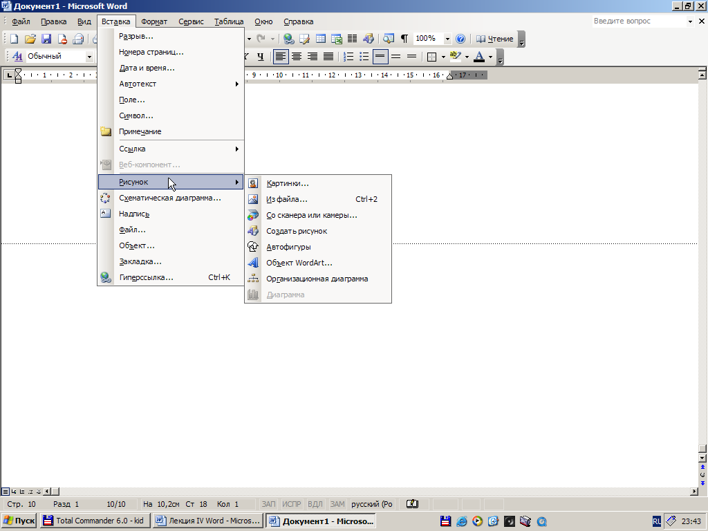Click numbered list icon
The width and height of the screenshot is (708, 531).
click(348, 57)
